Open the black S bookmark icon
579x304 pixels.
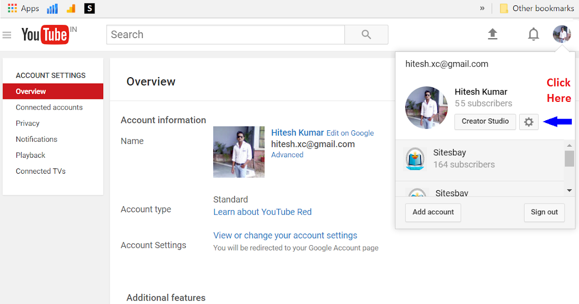[x=89, y=8]
